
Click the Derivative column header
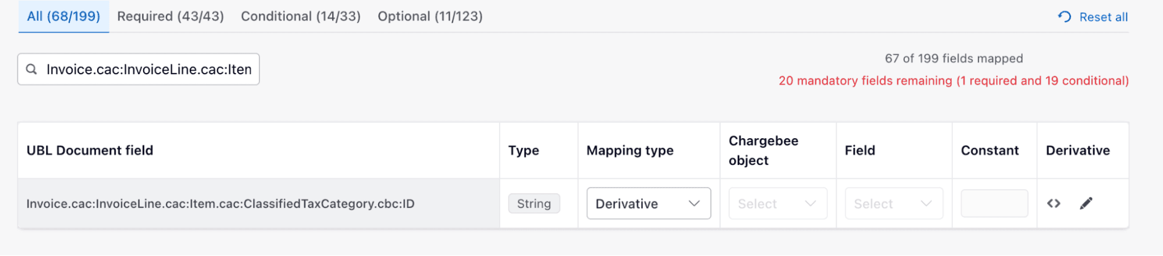1077,150
